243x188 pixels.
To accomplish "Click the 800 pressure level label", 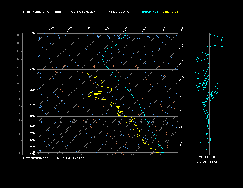I will coord(33,140).
